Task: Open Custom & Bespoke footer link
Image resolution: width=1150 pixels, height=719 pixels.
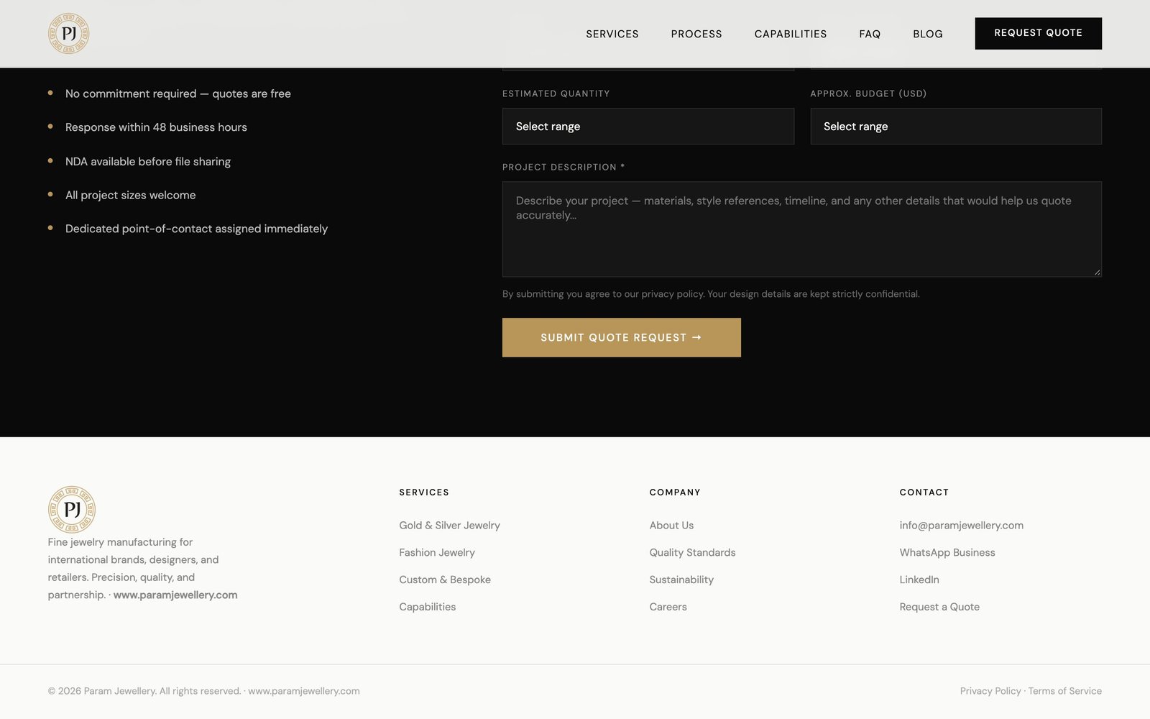Action: tap(445, 580)
